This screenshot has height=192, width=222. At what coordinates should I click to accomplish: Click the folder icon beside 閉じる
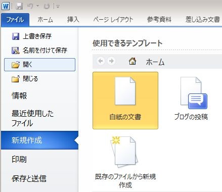click(x=16, y=79)
